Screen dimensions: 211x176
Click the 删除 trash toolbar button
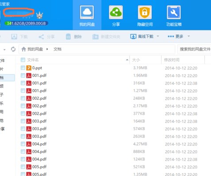tap(73, 37)
